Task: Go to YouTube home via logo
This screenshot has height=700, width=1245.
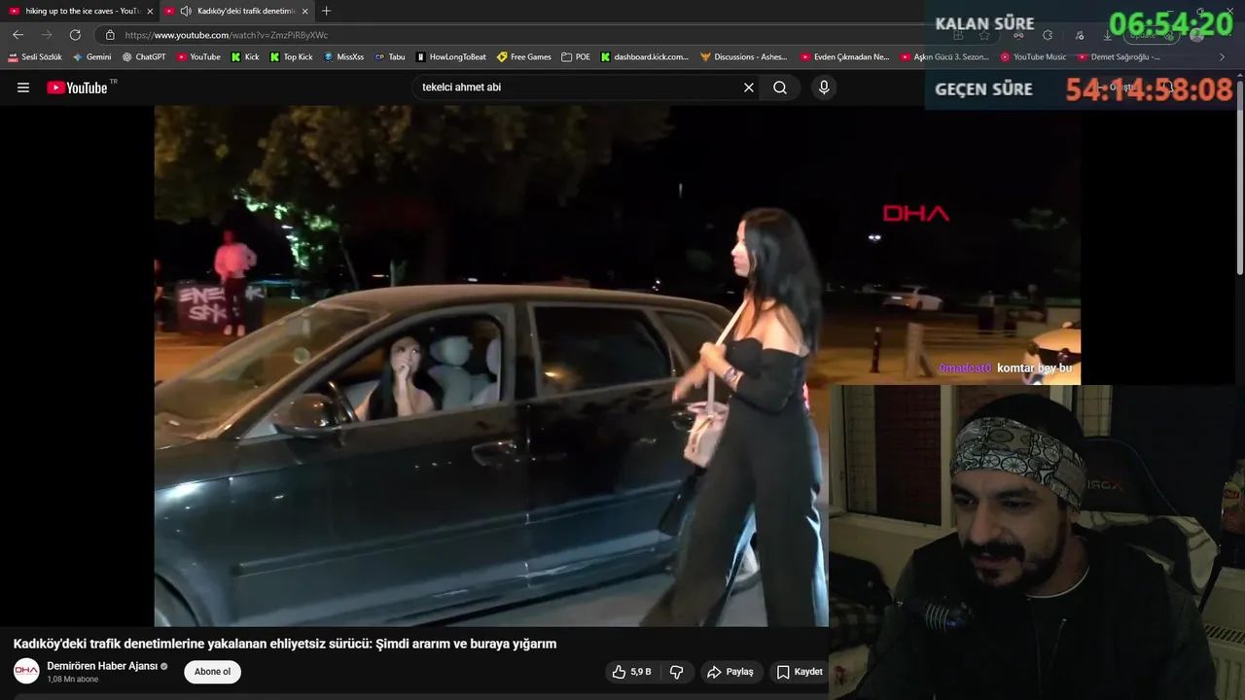Action: (78, 87)
